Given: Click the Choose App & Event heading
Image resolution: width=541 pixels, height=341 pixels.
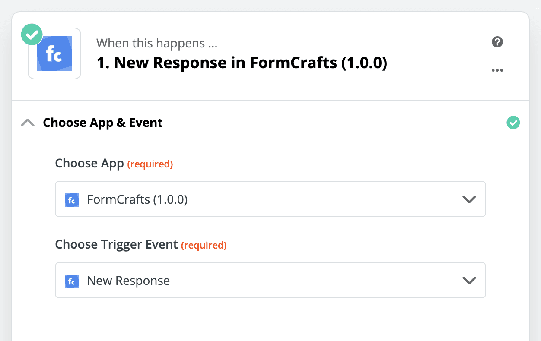Looking at the screenshot, I should pyautogui.click(x=103, y=123).
